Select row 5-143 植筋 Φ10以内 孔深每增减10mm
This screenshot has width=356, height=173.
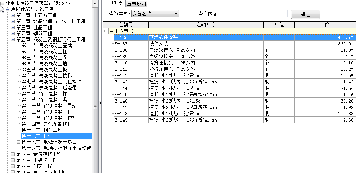click(234, 82)
